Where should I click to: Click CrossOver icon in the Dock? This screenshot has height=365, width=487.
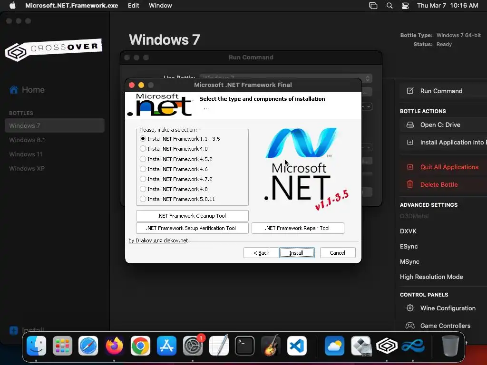387,346
